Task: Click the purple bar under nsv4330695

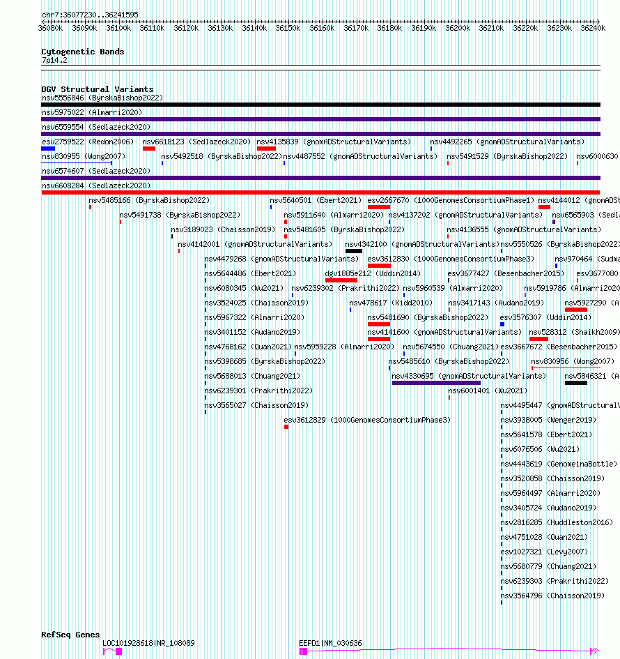Action: pos(436,383)
